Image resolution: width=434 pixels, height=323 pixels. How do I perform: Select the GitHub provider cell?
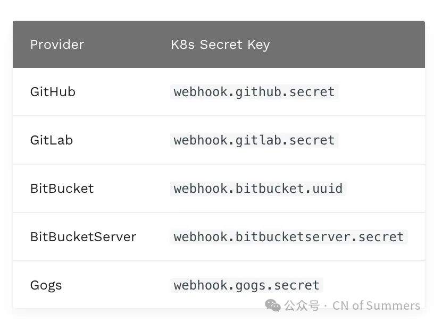pyautogui.click(x=53, y=92)
